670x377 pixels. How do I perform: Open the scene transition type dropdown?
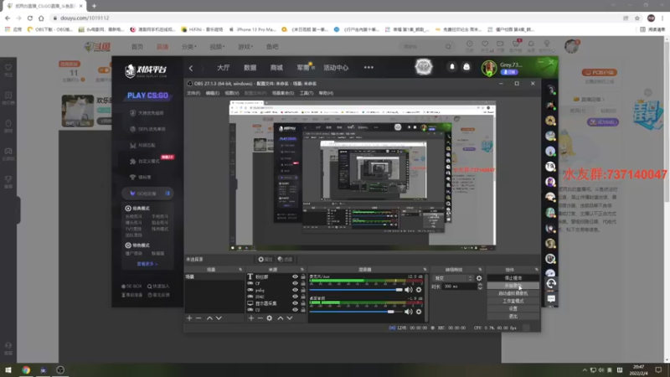453,278
